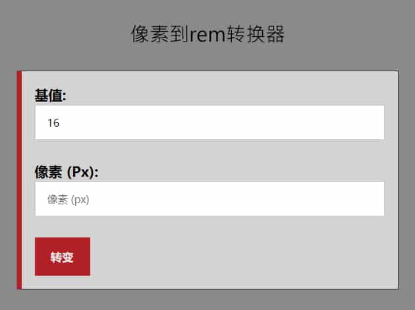
Task: Submit the conversion with 转变
Action: [x=62, y=257]
